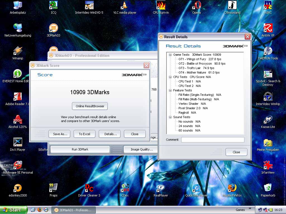The image size is (286, 214).
Task: Open Ad-Aware SE Personal icon
Action: tap(18, 167)
